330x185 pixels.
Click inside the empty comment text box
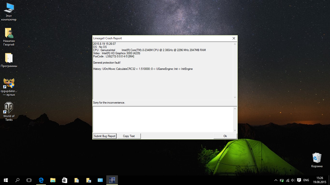coord(163,119)
